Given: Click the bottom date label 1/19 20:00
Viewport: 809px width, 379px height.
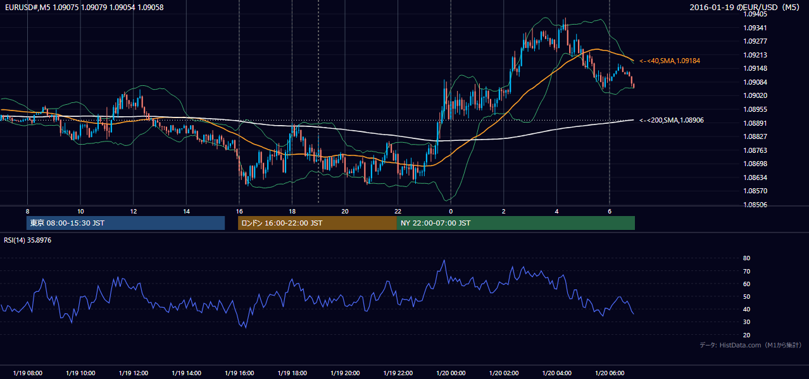Looking at the screenshot, I should pos(345,373).
